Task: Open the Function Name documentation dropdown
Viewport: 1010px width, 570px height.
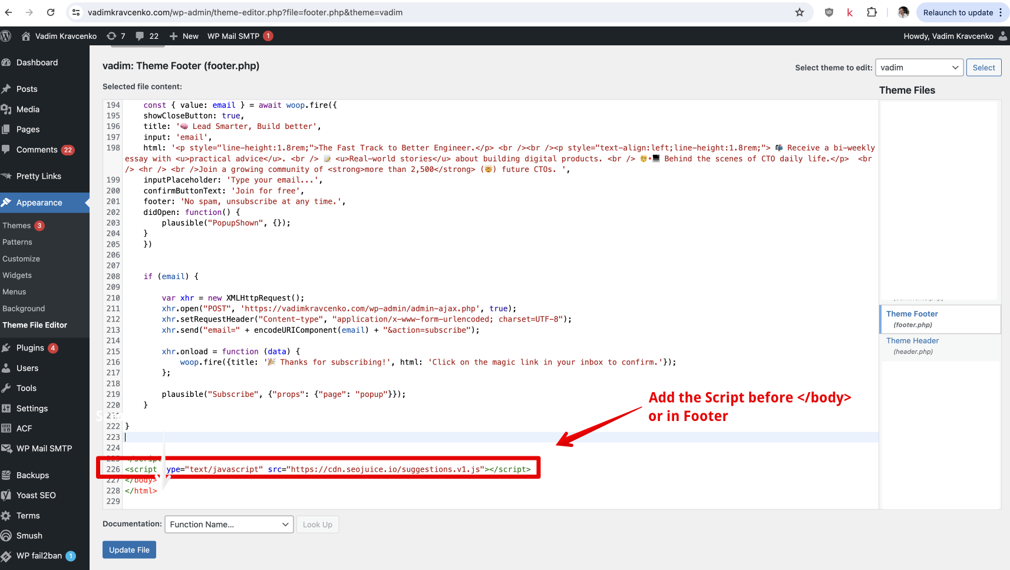Action: pos(229,524)
